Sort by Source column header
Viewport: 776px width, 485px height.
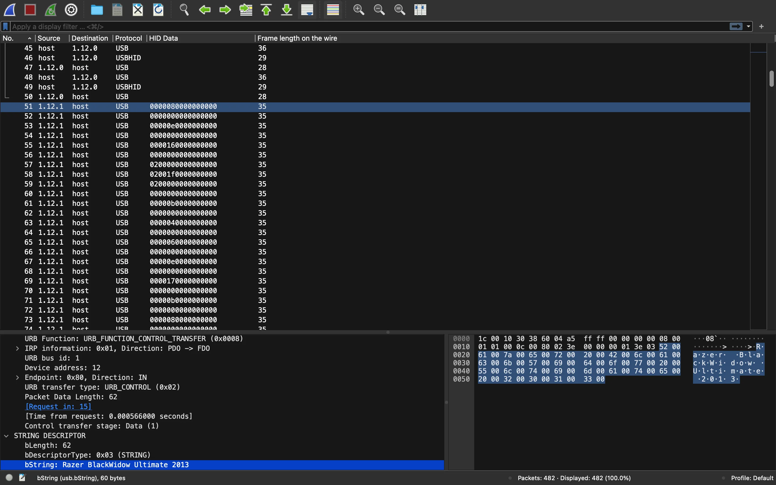(52, 38)
